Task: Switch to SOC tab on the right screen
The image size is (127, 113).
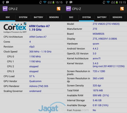Action: (x=71, y=17)
